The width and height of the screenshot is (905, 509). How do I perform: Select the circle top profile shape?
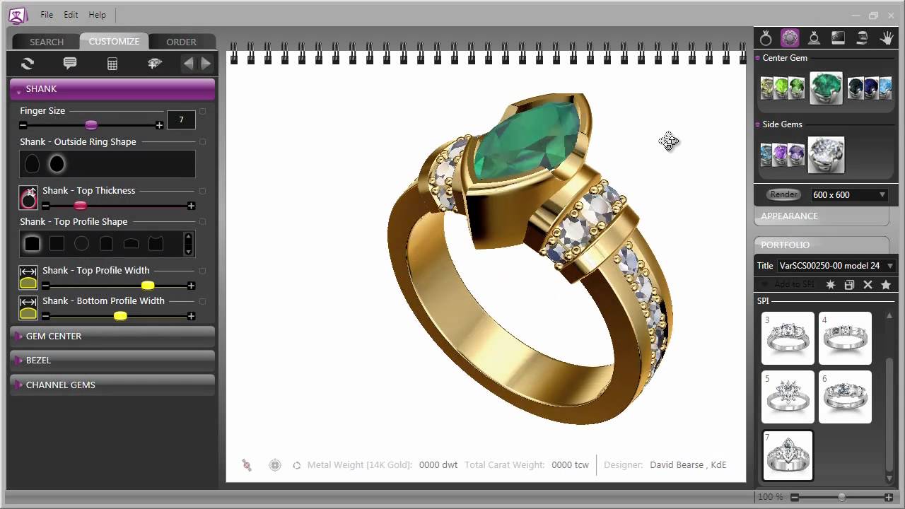coord(82,244)
